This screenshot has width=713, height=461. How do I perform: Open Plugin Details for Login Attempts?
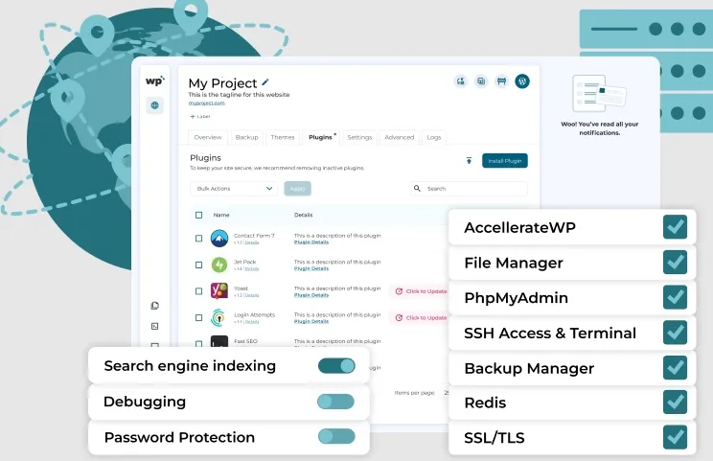coord(311,321)
